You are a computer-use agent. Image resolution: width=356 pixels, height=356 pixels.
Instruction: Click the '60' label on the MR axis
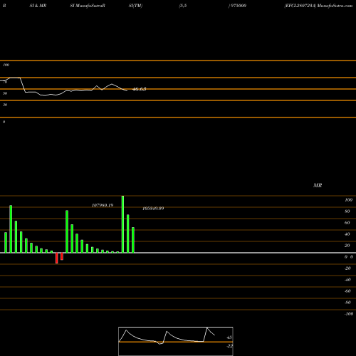pyautogui.click(x=347, y=223)
